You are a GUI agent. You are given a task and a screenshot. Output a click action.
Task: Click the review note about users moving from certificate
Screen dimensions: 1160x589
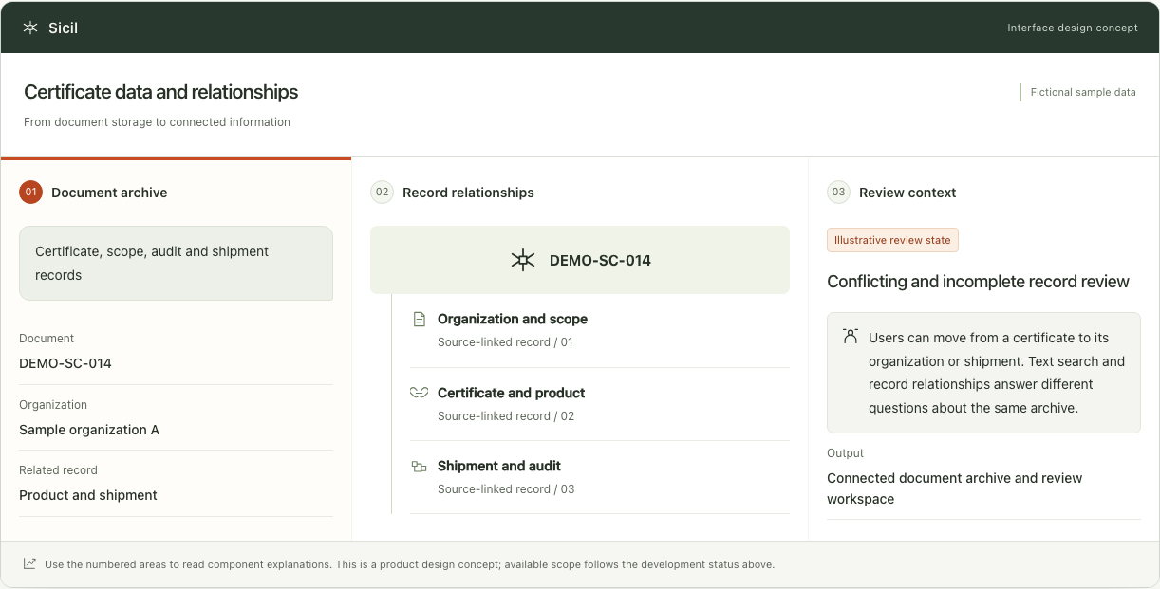point(983,373)
